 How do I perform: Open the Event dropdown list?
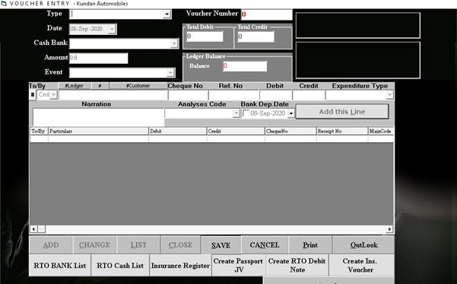(x=170, y=72)
